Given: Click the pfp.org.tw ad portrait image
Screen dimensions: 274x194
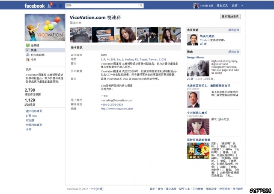Looking at the screenshot, I should click(x=193, y=99).
